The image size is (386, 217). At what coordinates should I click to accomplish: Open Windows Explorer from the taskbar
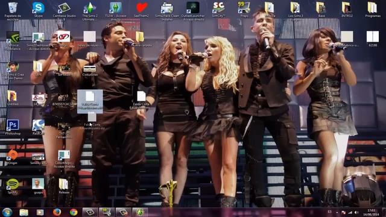coord(24,212)
